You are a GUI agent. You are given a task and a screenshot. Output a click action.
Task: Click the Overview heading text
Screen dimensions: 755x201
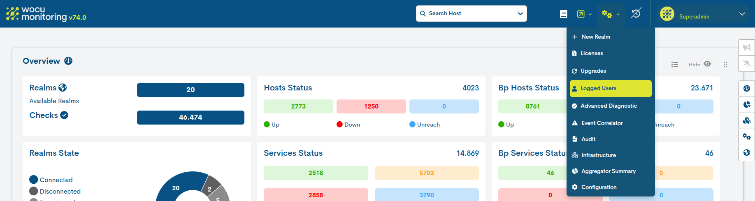click(x=41, y=61)
